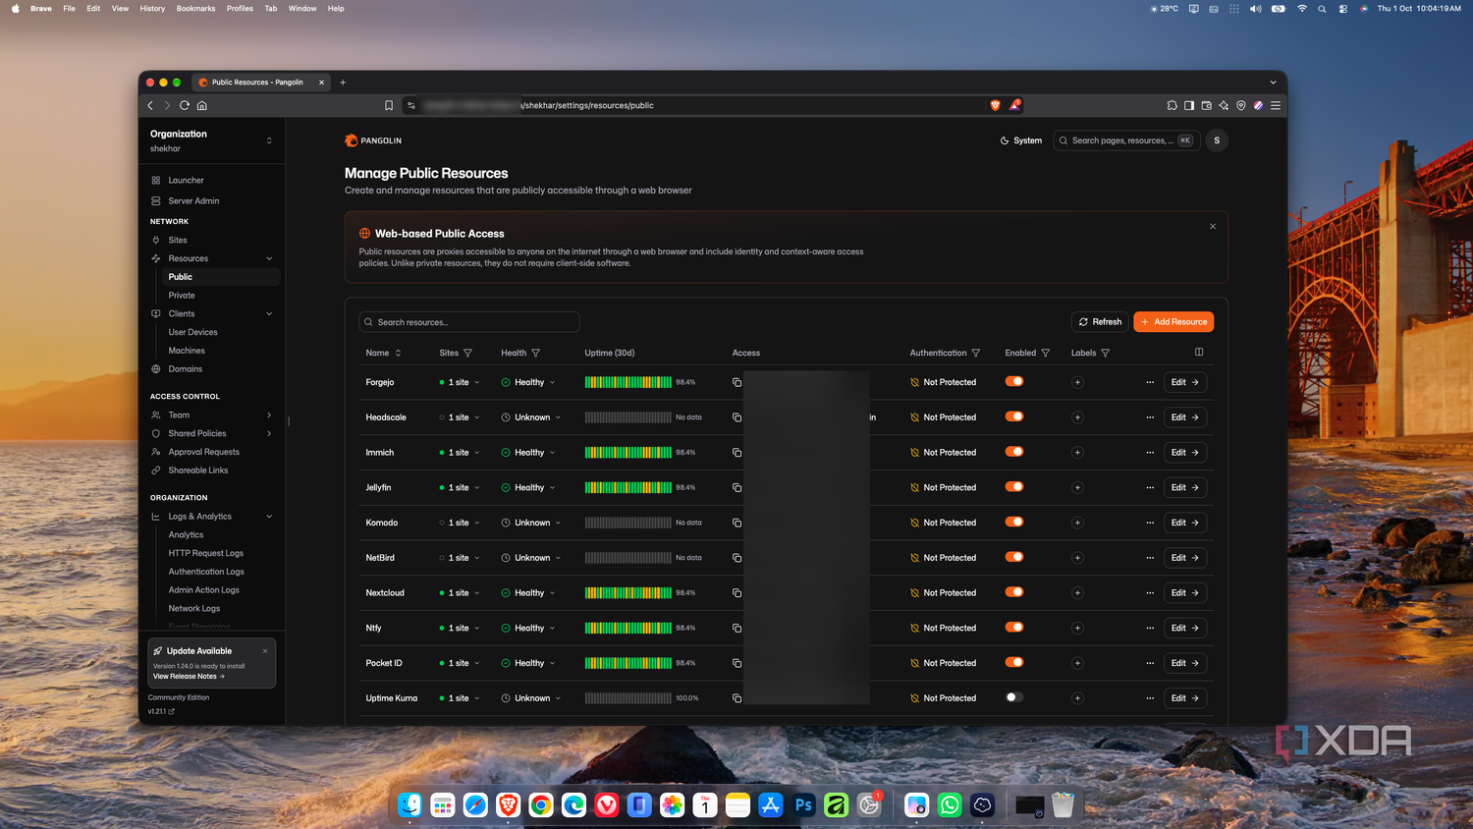This screenshot has width=1473, height=829.
Task: Edit the Nextcloud resource
Action: click(x=1185, y=593)
